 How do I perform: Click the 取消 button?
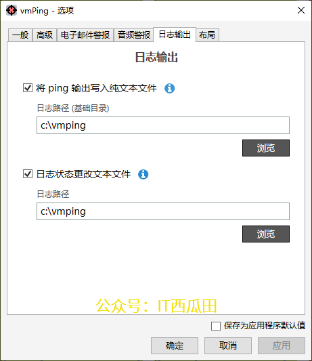(x=228, y=345)
